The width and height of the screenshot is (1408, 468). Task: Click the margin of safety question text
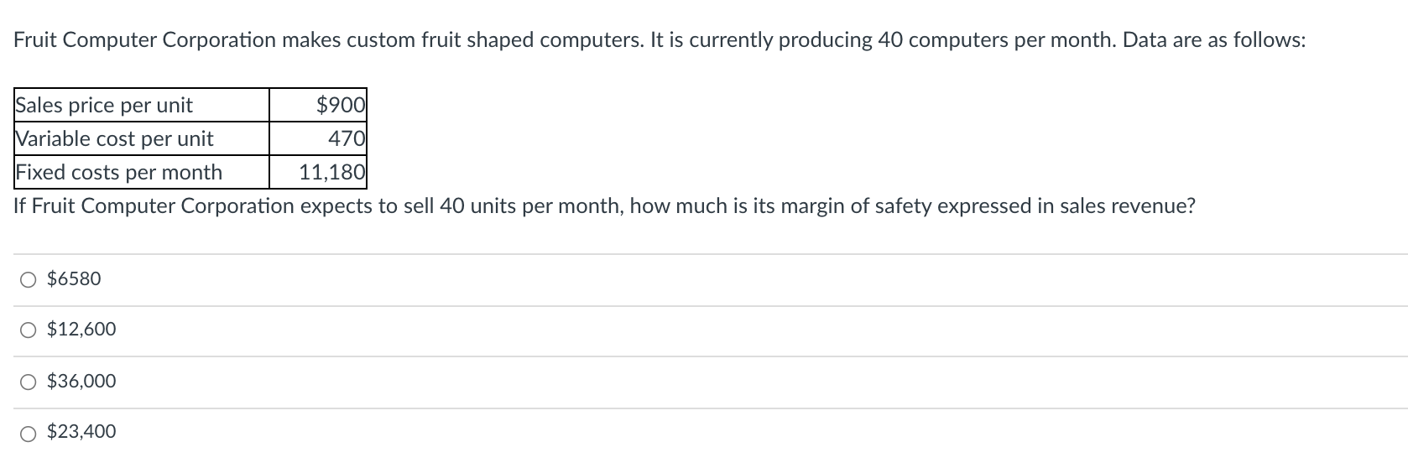pyautogui.click(x=604, y=206)
